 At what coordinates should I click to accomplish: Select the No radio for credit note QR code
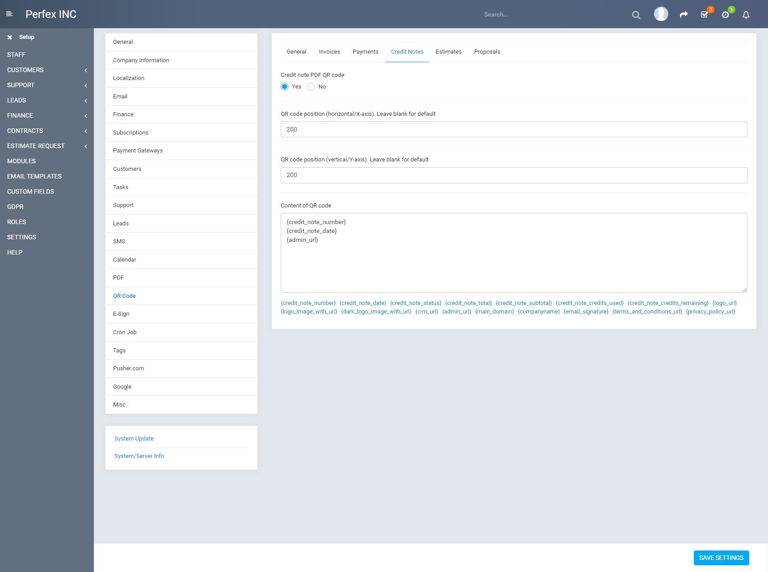[x=311, y=86]
